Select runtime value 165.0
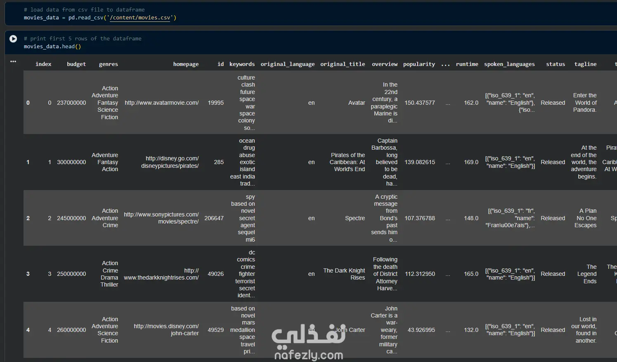The image size is (617, 362). 471,274
